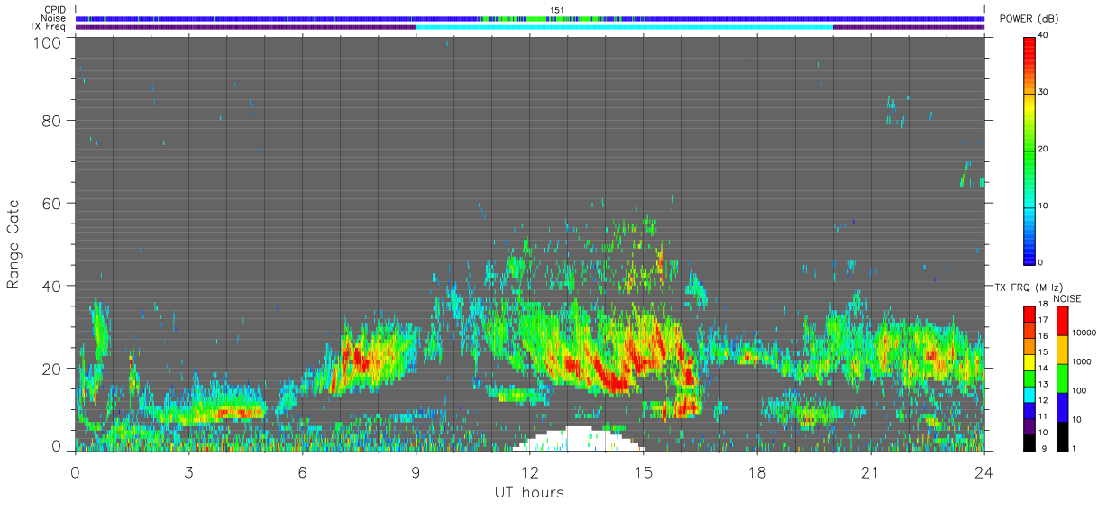Click the white patch near 13 UT
The height and width of the screenshot is (511, 1107).
[578, 439]
